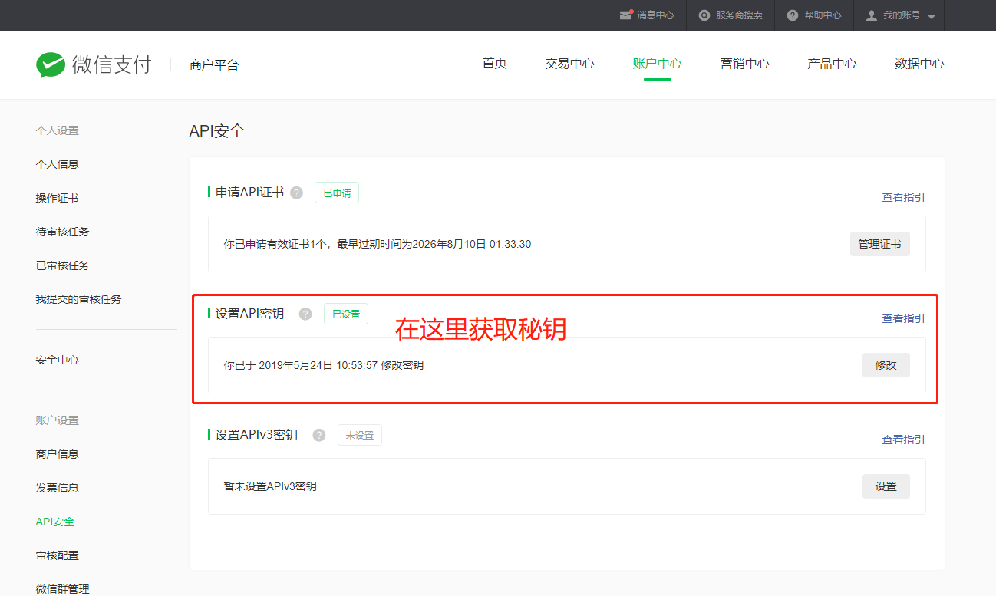
Task: Go to 首页 tab
Action: tap(494, 64)
